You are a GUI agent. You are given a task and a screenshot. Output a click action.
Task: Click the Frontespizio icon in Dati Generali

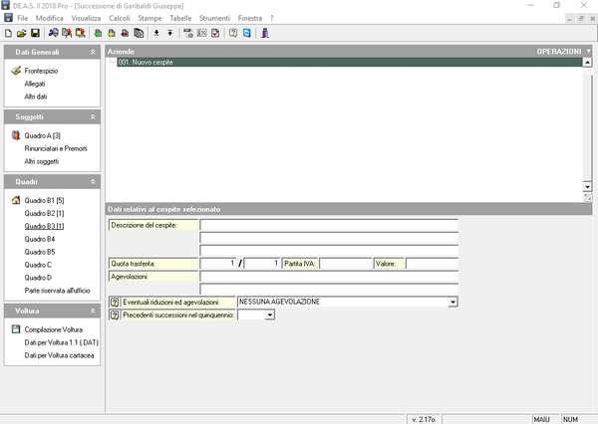15,72
